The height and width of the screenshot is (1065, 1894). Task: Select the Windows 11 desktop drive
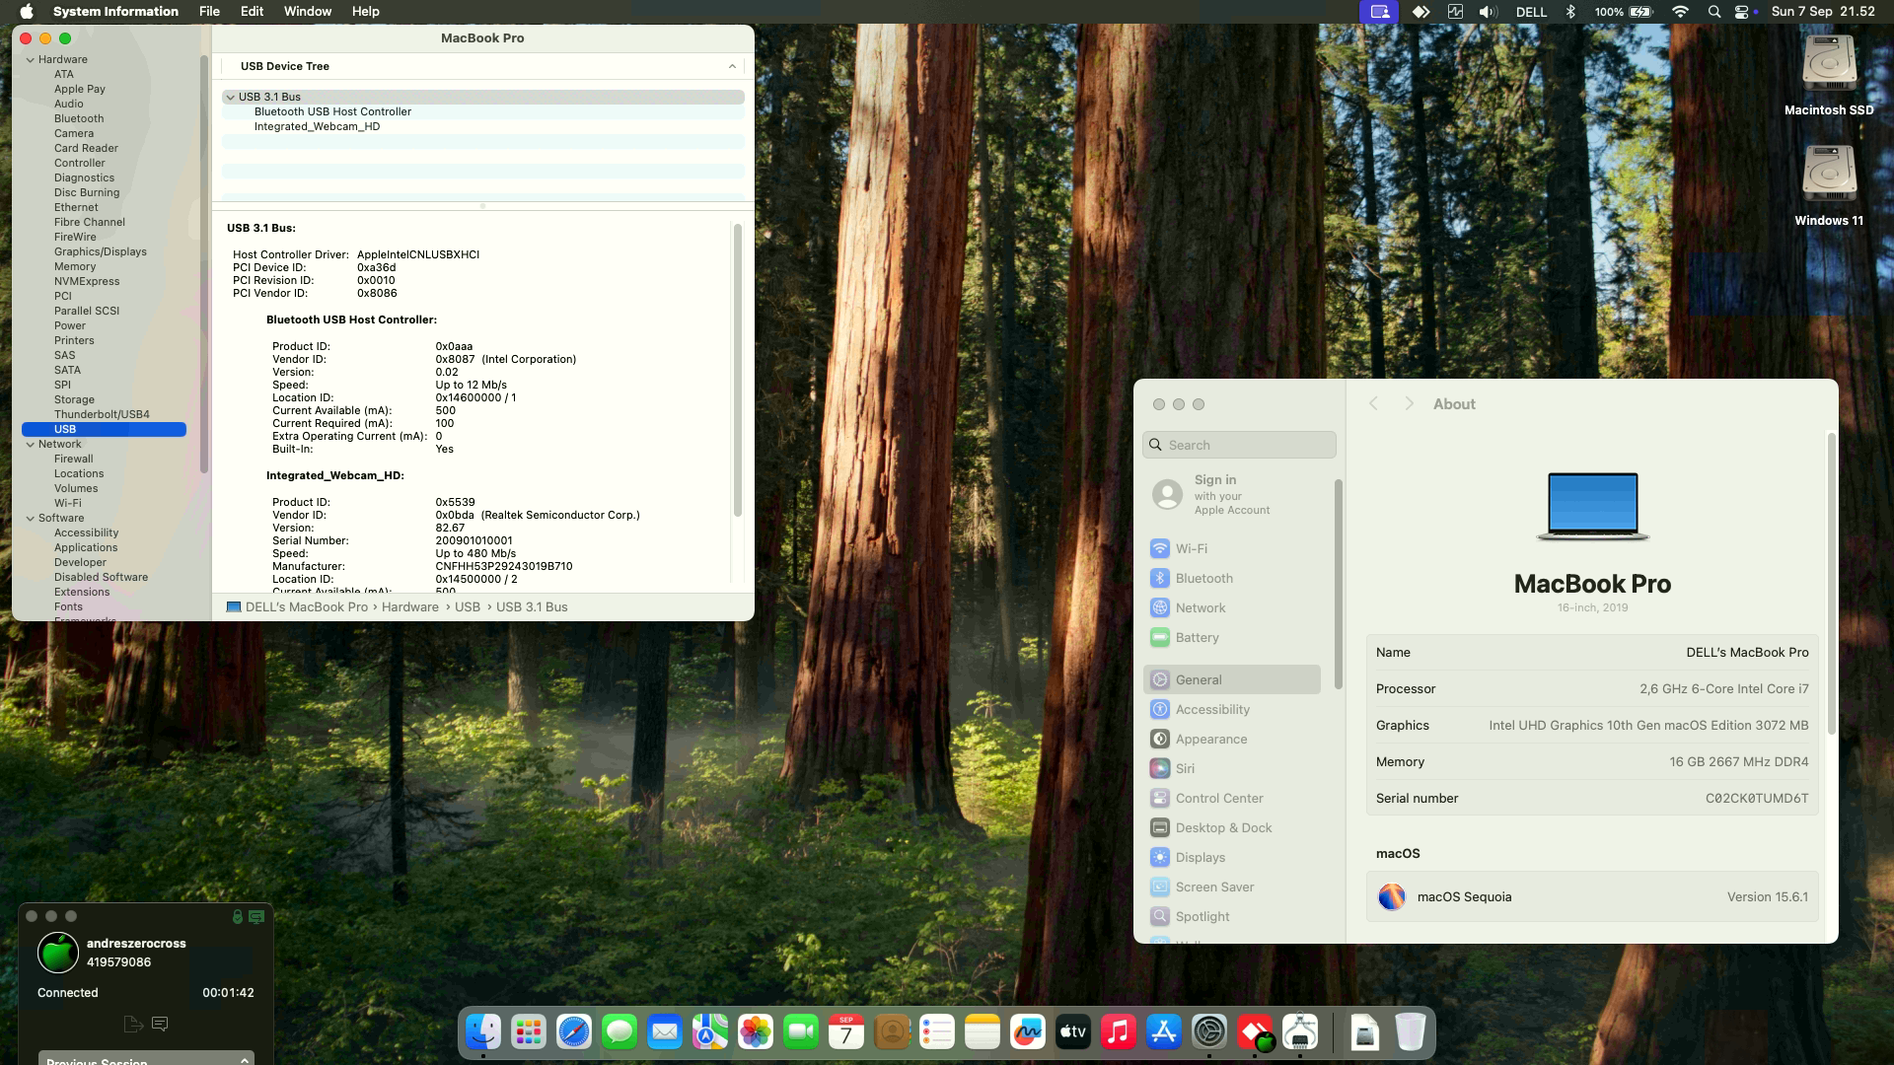click(x=1829, y=186)
